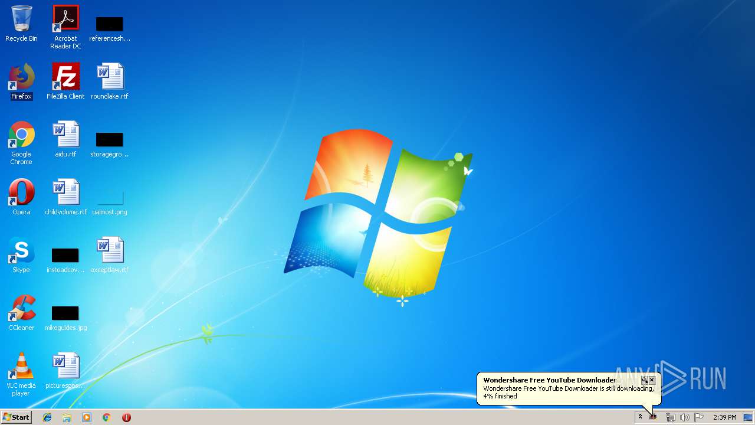Select the insteadcov... desktop file
This screenshot has height=425, width=755.
click(65, 260)
